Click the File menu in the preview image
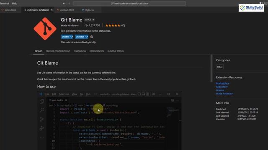The image size is (268, 150). tap(47, 94)
